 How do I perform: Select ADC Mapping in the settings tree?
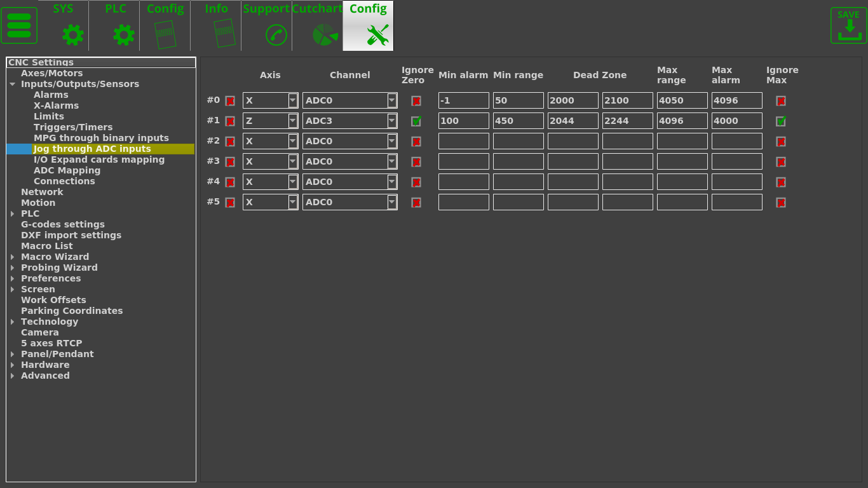67,170
